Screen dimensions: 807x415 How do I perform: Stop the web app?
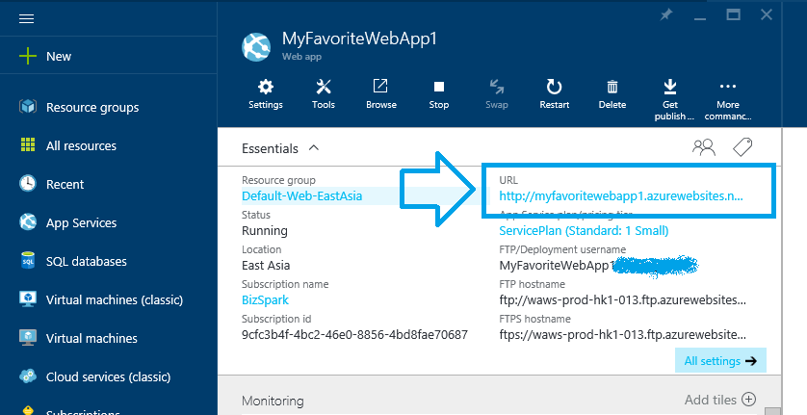tap(439, 87)
